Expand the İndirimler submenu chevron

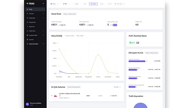(43, 31)
